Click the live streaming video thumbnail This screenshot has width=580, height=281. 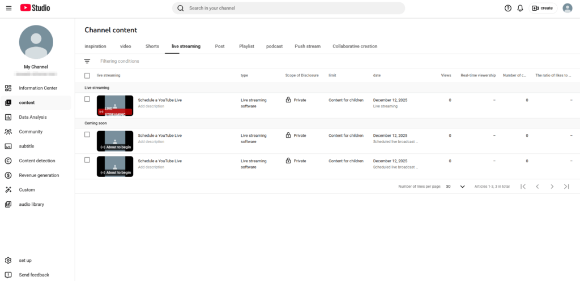coord(115,106)
